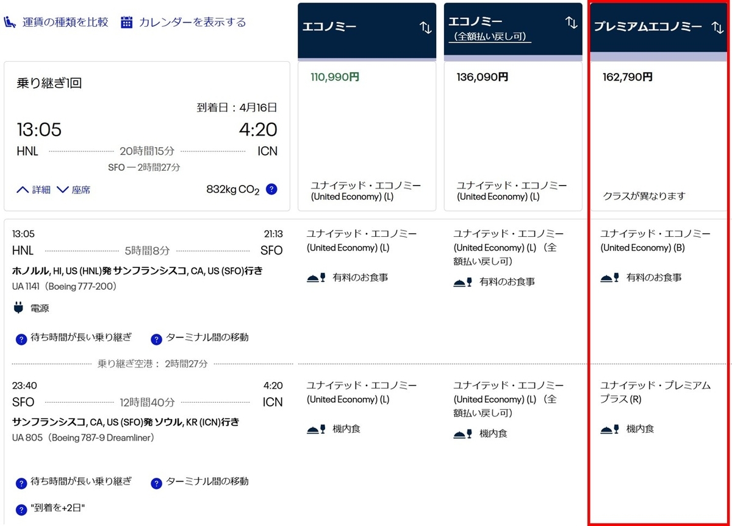Click the meal icon in economy SFO–ICN 機内食
The width and height of the screenshot is (732, 526).
click(x=317, y=429)
